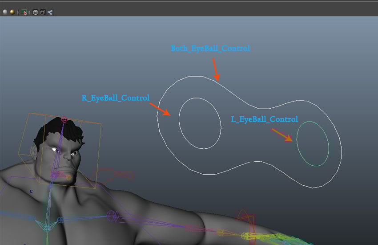Click the 3D cube icon in toolbar
378x245 pixels.
pyautogui.click(x=35, y=12)
